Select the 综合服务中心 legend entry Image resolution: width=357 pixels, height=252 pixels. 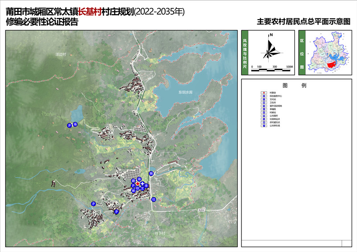(276, 96)
